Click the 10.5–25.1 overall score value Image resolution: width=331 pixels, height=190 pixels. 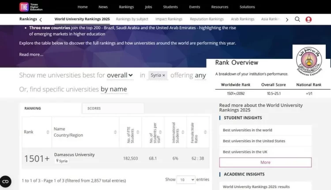(x=274, y=93)
